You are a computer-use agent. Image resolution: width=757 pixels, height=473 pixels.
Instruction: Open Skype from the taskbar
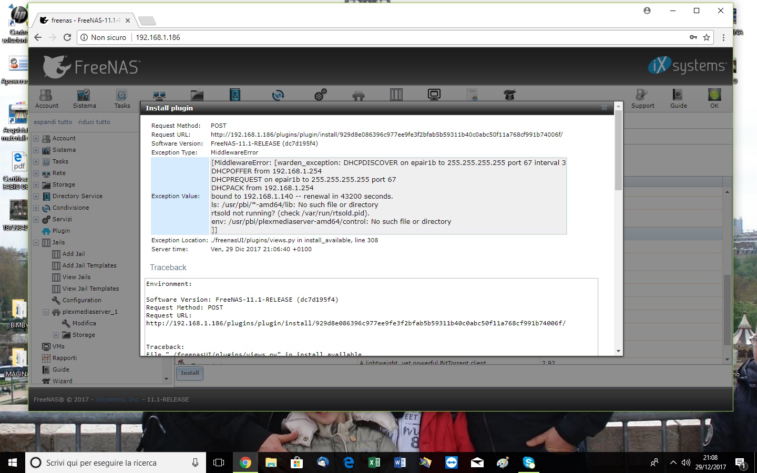529,462
